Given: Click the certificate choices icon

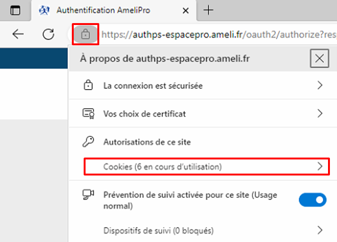Looking at the screenshot, I should click(88, 114).
